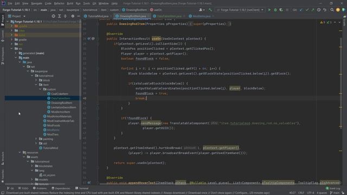The image size is (347, 195).
Task: Click the DowsingRodItem breadcrumb in navigation bar
Action: tap(134, 10)
